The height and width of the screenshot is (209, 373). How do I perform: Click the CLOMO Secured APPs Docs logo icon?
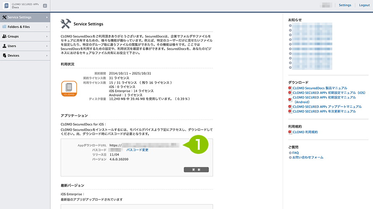point(6,6)
